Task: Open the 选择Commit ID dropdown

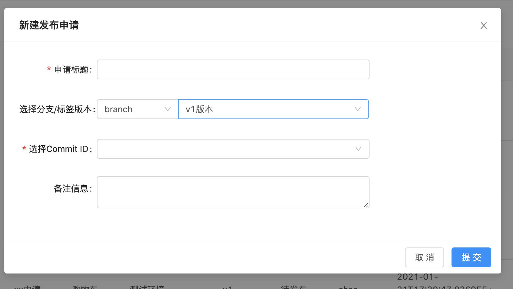Action: (233, 149)
